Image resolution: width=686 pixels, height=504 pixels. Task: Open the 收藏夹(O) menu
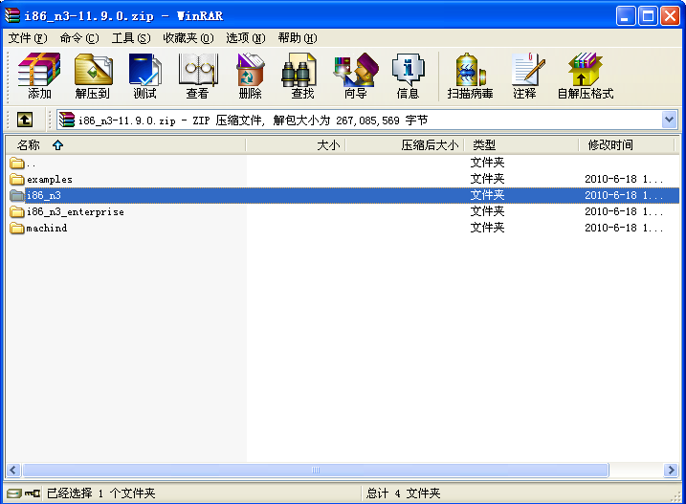(x=188, y=38)
